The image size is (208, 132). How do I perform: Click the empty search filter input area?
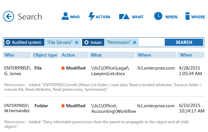151,42
